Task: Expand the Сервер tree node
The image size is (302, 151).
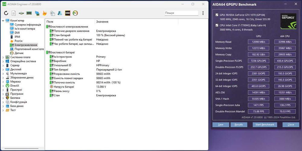Action: [3, 65]
